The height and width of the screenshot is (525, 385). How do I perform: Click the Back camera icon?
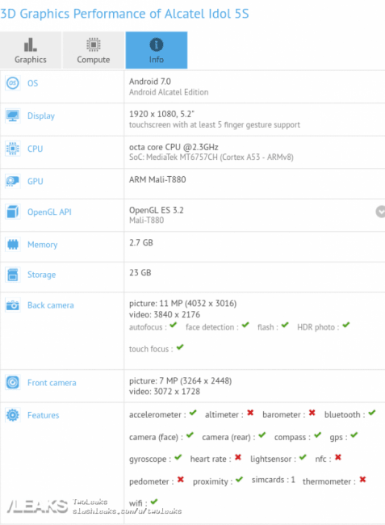tap(13, 305)
